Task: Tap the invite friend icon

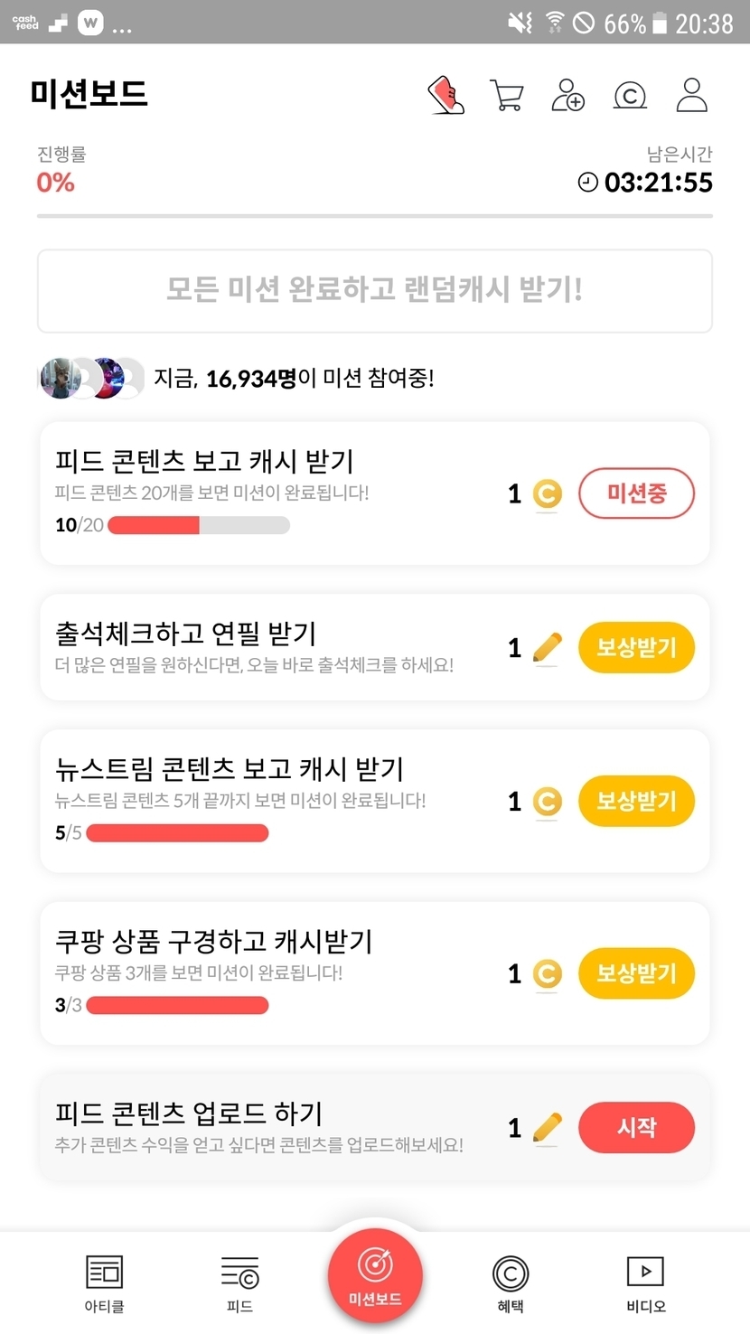Action: point(567,95)
